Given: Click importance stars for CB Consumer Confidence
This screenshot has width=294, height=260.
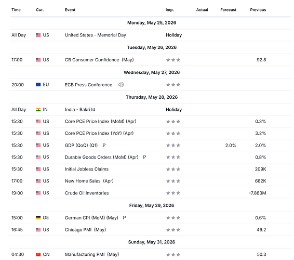Looking at the screenshot, I should [173, 60].
